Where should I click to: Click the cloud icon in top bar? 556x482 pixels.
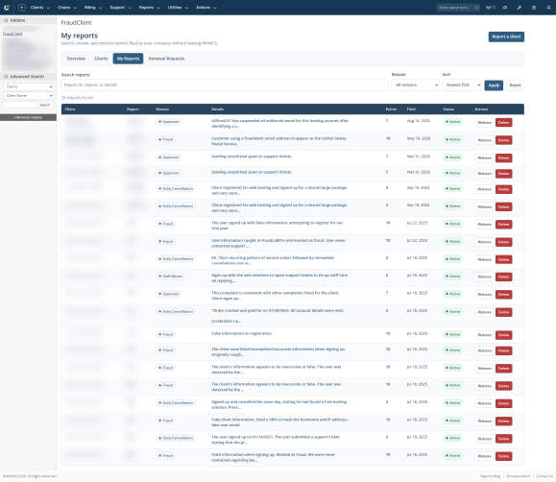click(505, 8)
